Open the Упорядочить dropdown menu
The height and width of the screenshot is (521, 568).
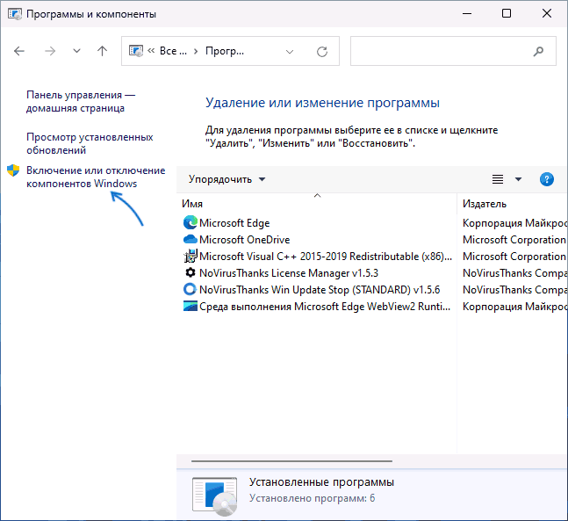click(226, 179)
